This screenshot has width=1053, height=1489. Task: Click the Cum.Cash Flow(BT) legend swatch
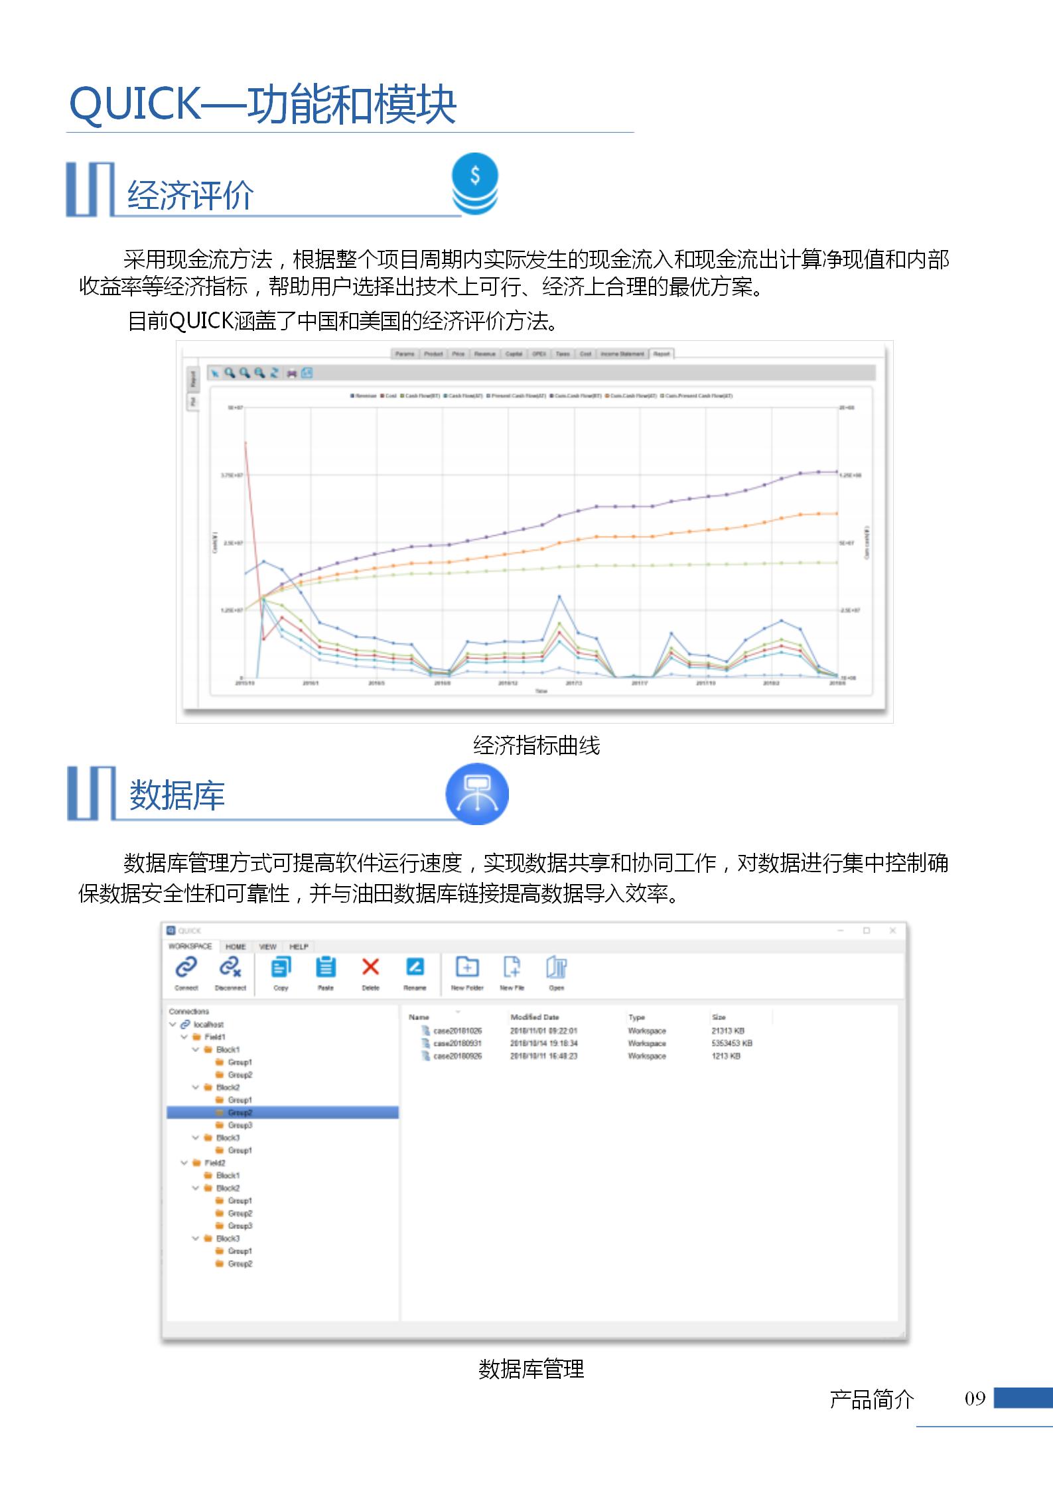pos(552,396)
